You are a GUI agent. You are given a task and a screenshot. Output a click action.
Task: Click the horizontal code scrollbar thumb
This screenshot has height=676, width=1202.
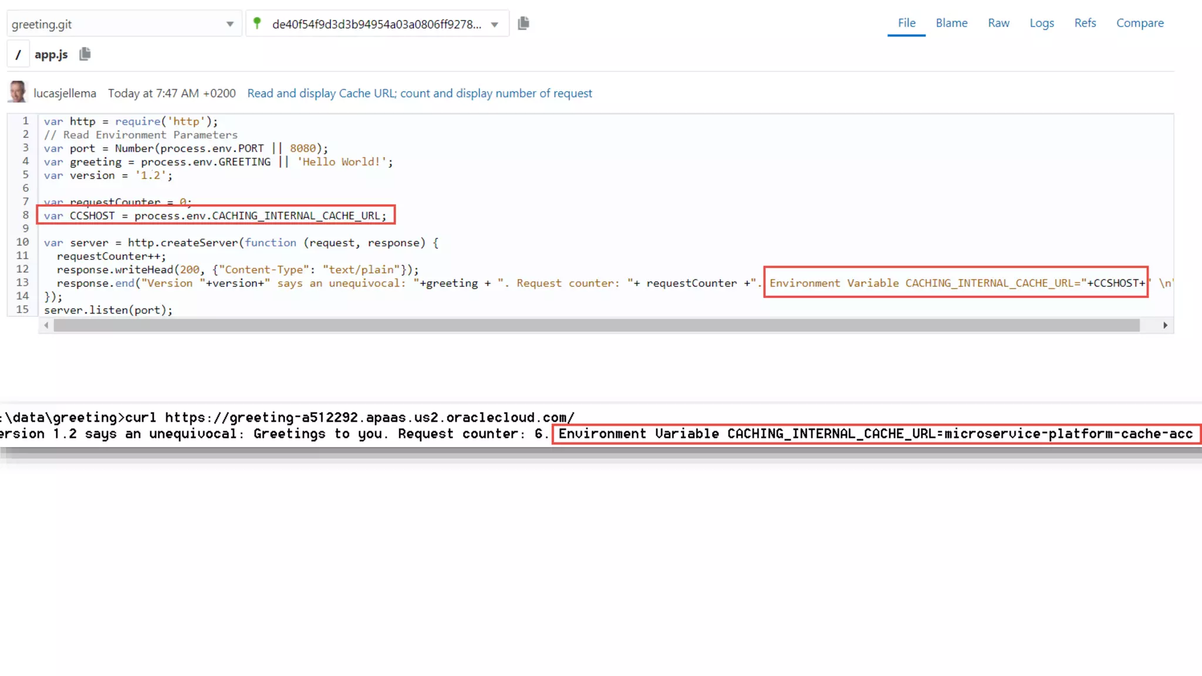[x=596, y=326]
